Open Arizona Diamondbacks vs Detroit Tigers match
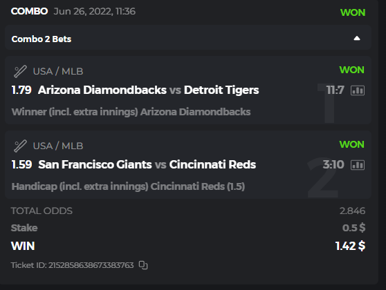 point(149,90)
